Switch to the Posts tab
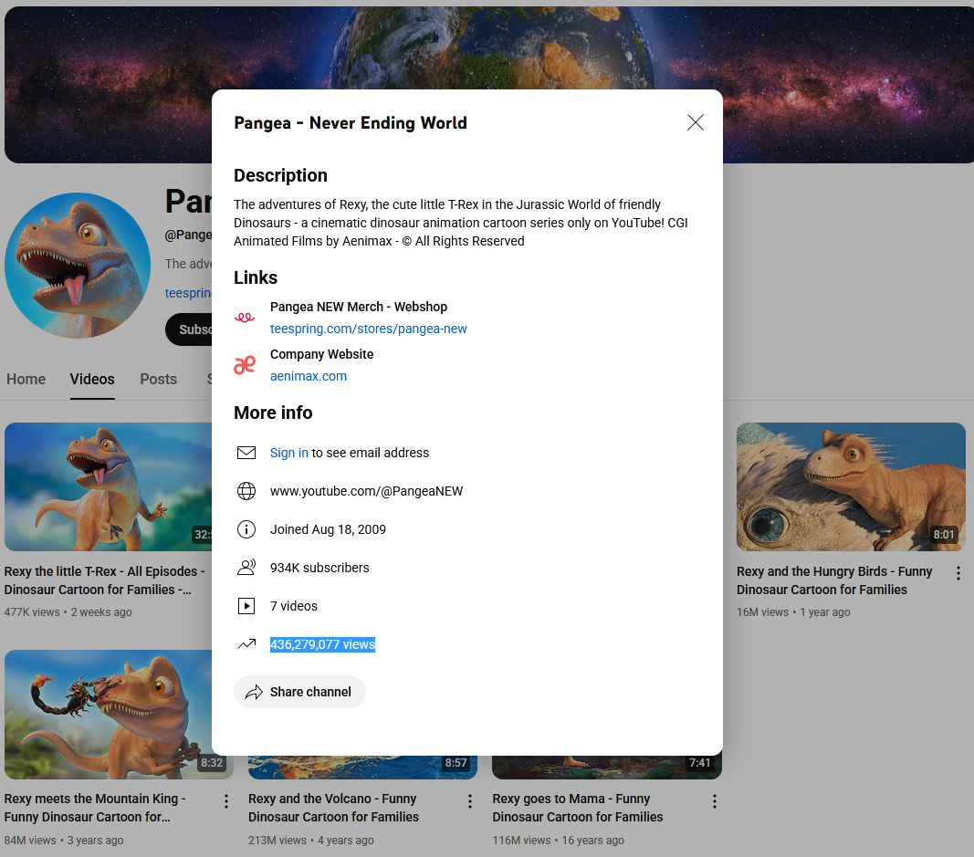The width and height of the screenshot is (974, 857). click(158, 379)
